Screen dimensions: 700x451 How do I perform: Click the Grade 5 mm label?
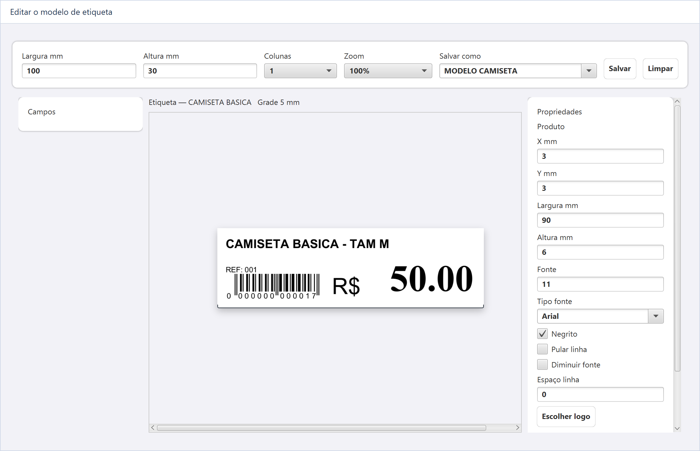click(278, 102)
